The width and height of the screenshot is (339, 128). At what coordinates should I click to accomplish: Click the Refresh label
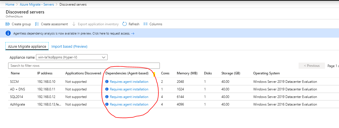coord(134,24)
